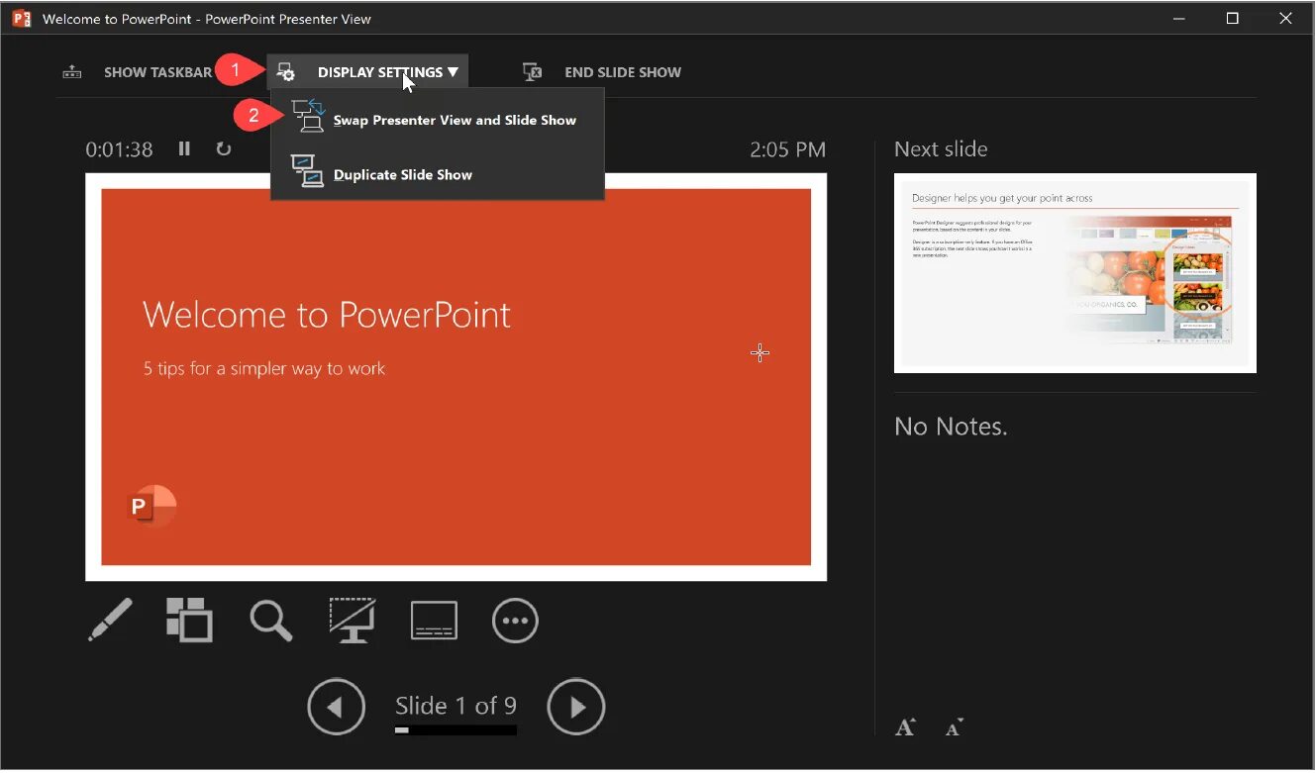Click the No Notes. text area
This screenshot has height=773, width=1316.
pos(951,427)
